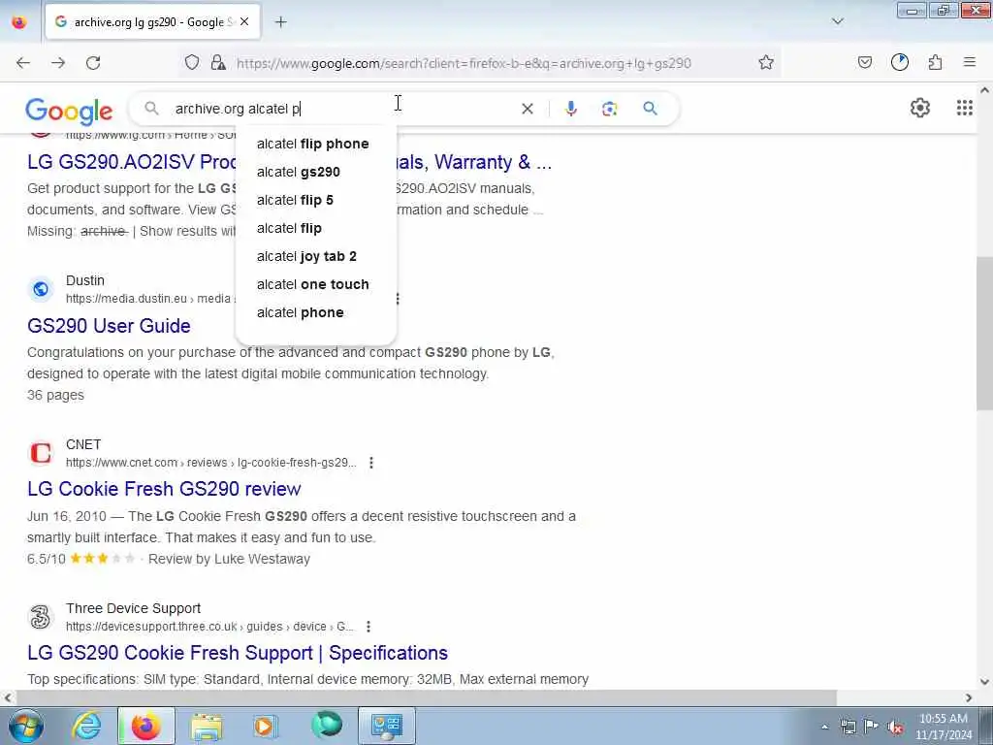
Task: Open LG GS290 Cookie Fresh Support Specifications
Action: [238, 653]
